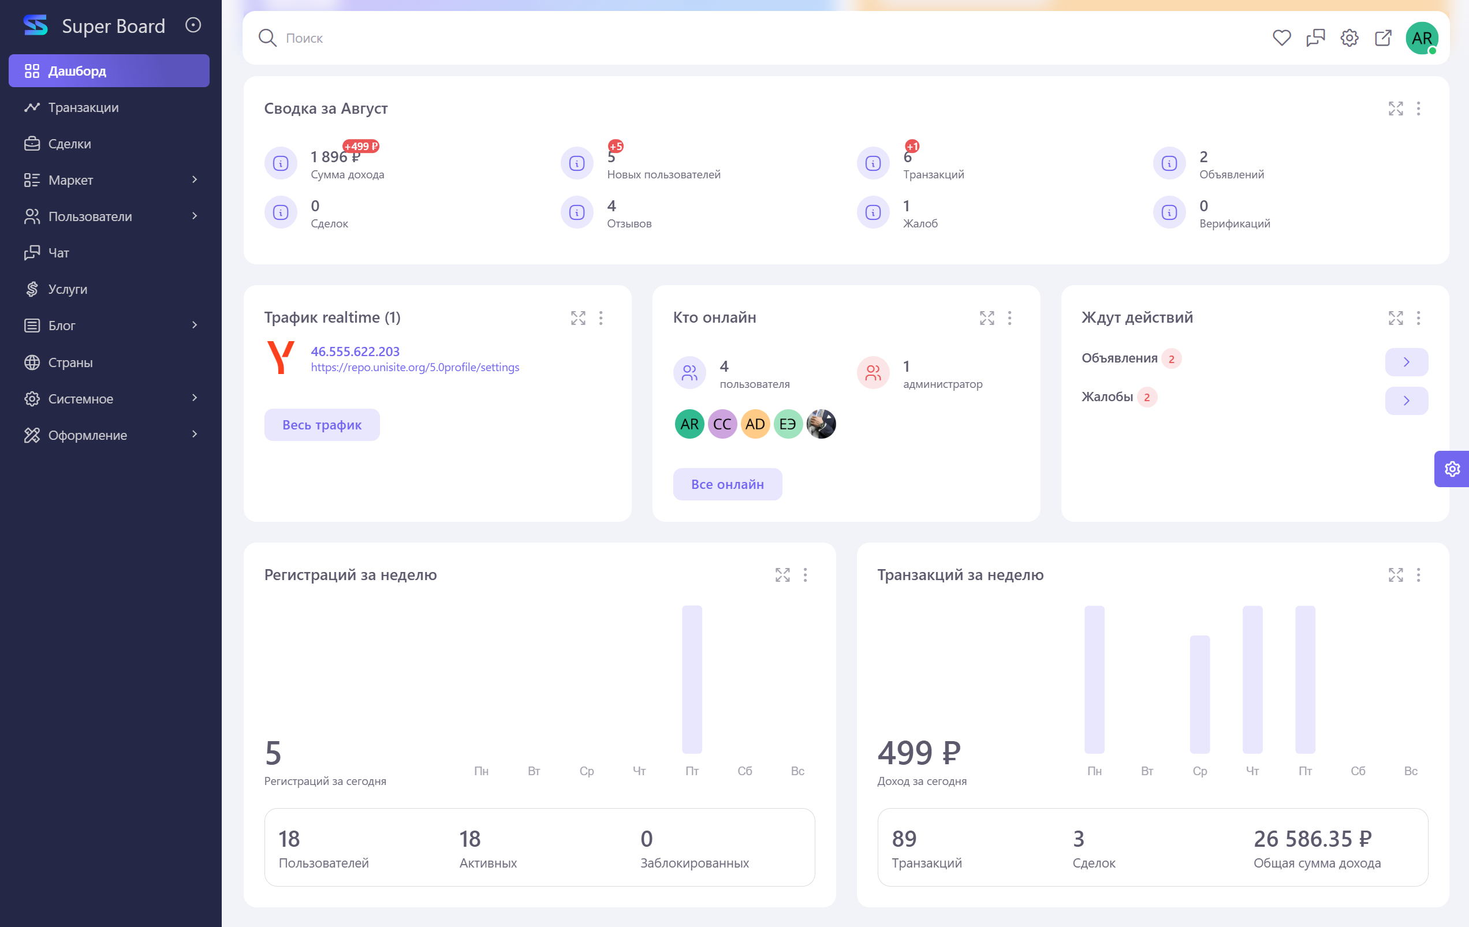Click the Весь трафик button
This screenshot has width=1469, height=927.
[x=322, y=424]
